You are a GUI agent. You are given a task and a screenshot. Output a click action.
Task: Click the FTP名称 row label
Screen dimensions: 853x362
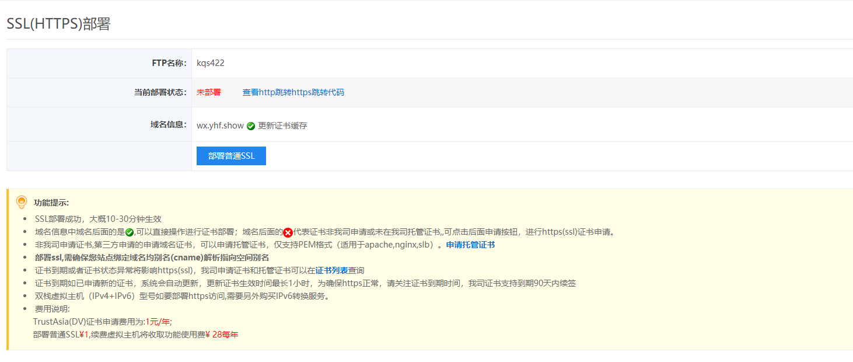pos(169,63)
